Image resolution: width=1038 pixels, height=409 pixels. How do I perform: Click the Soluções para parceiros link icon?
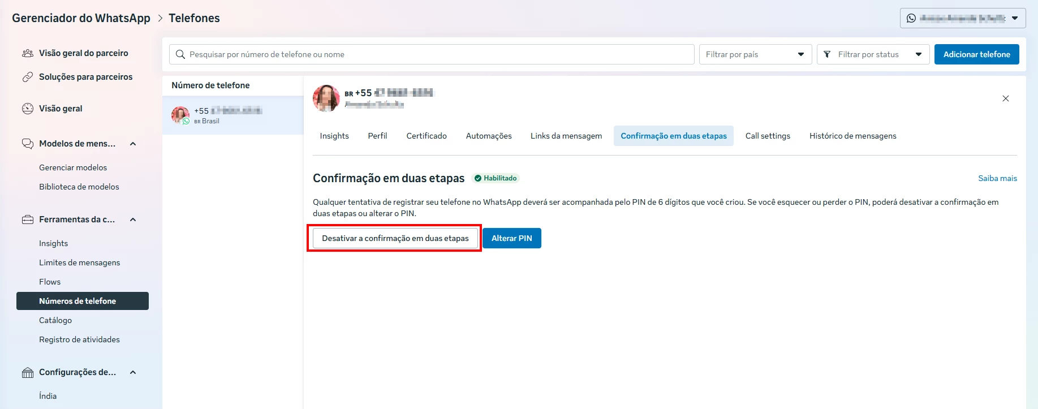[27, 77]
